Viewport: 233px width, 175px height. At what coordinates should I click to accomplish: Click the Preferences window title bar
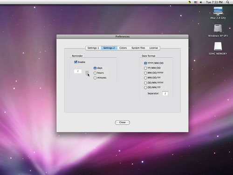[x=123, y=36]
